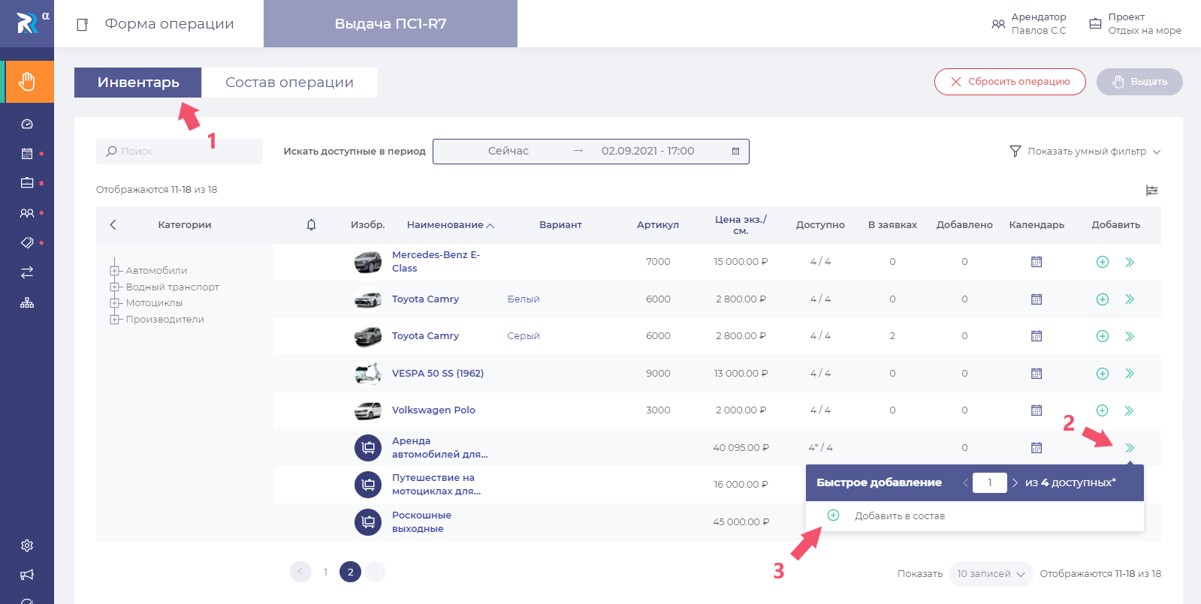Open the Путешествие на мотоциклах kit link

click(x=436, y=485)
